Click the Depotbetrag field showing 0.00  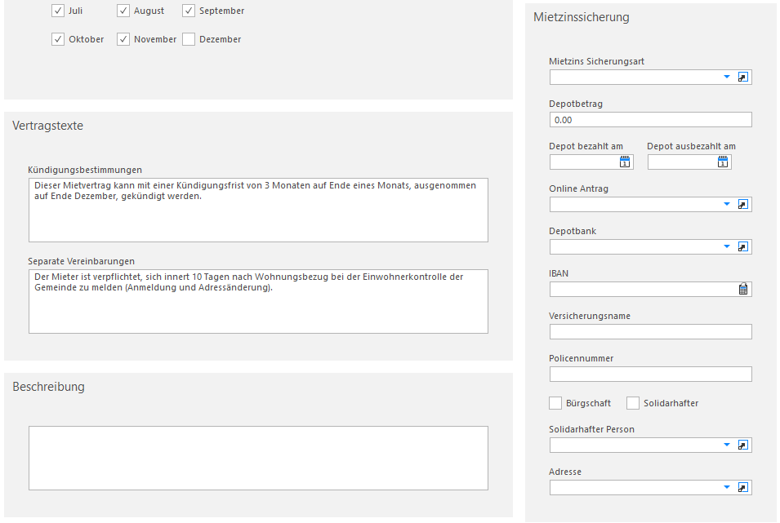pos(651,120)
